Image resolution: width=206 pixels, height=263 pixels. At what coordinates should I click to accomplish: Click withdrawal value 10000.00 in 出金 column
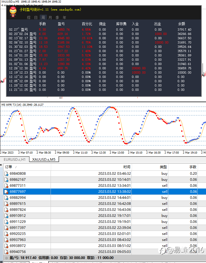(161, 42)
